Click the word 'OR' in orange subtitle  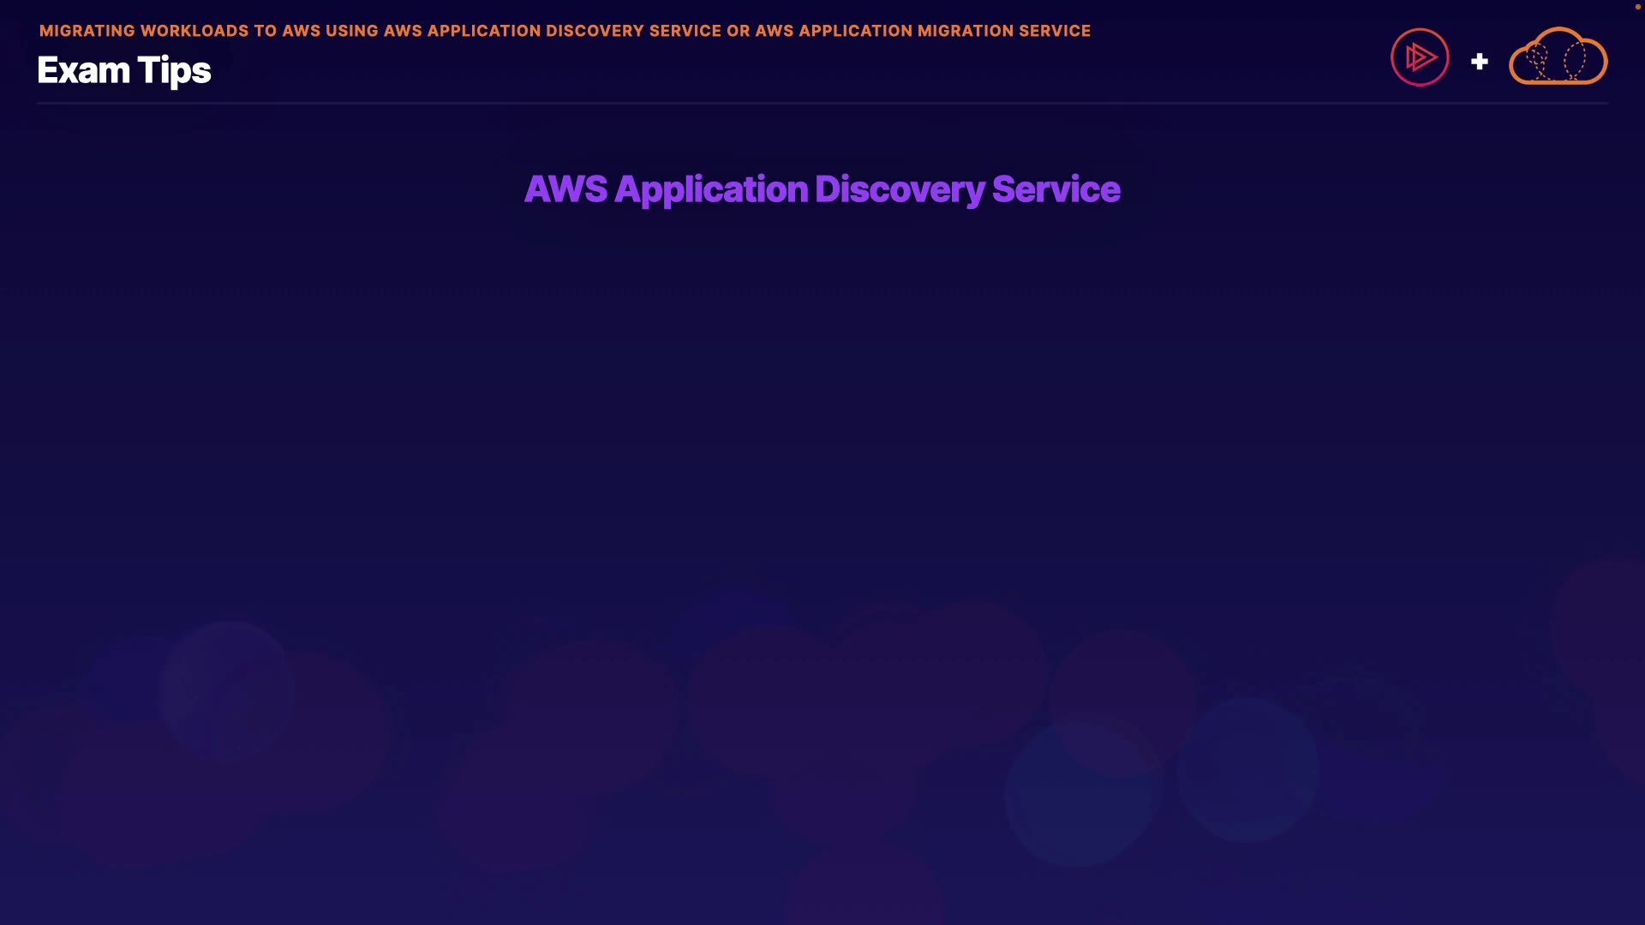click(x=738, y=31)
